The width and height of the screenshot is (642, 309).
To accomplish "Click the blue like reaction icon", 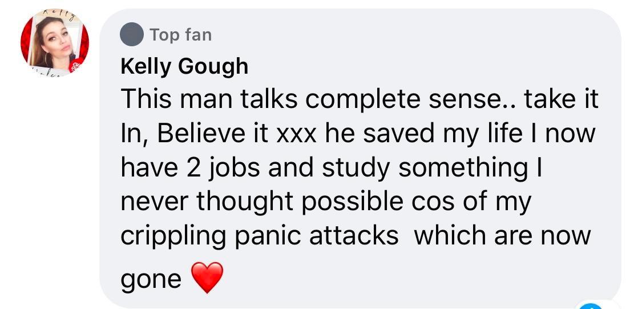I will pyautogui.click(x=591, y=306).
